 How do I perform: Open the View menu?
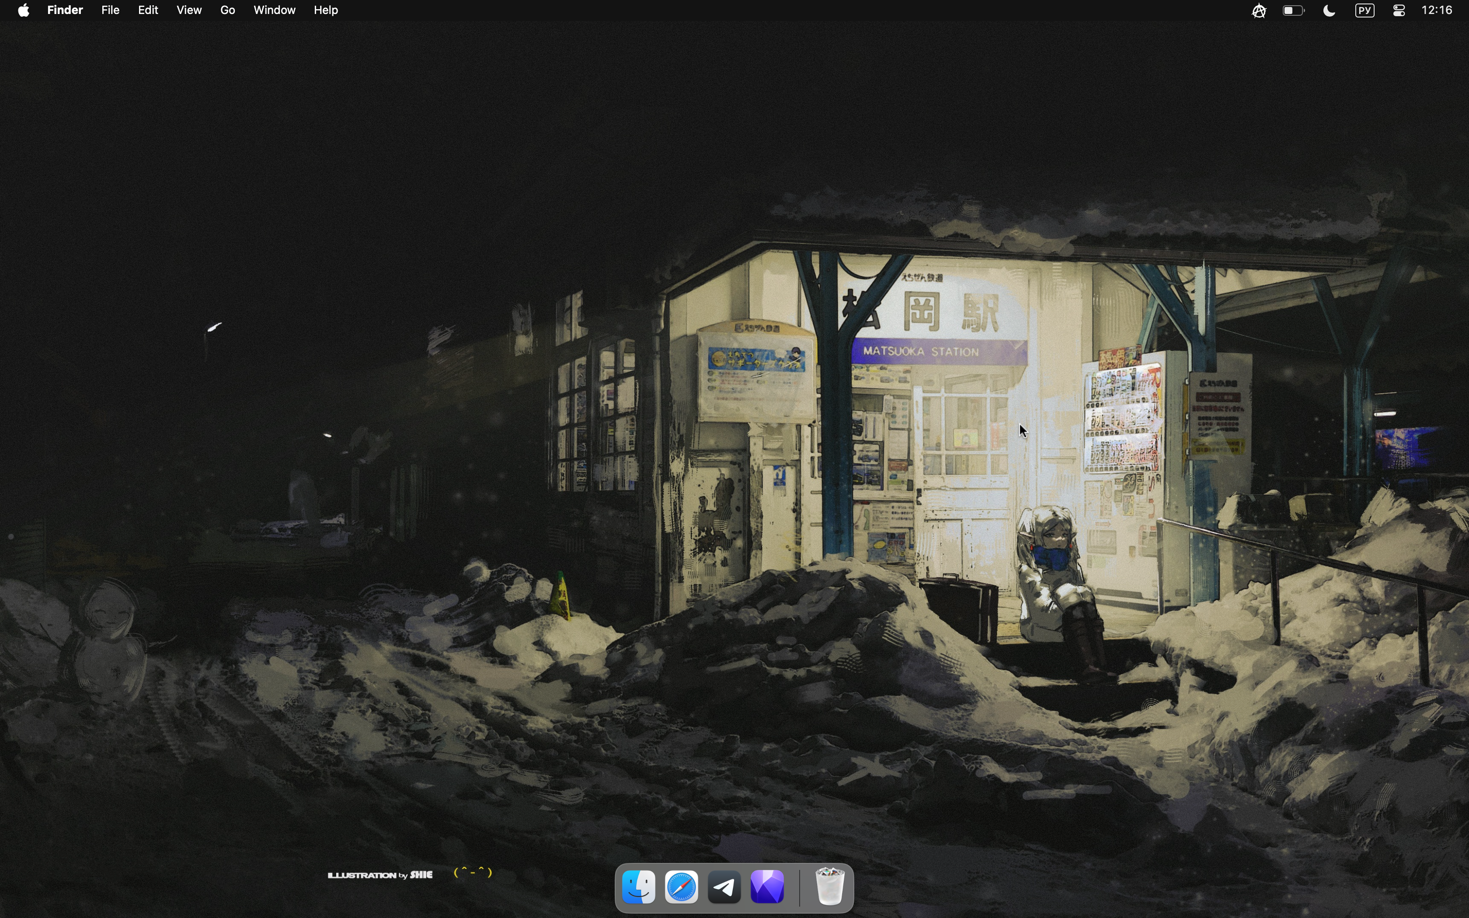[189, 10]
